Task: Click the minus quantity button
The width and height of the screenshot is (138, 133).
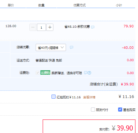Action: (x=33, y=27)
